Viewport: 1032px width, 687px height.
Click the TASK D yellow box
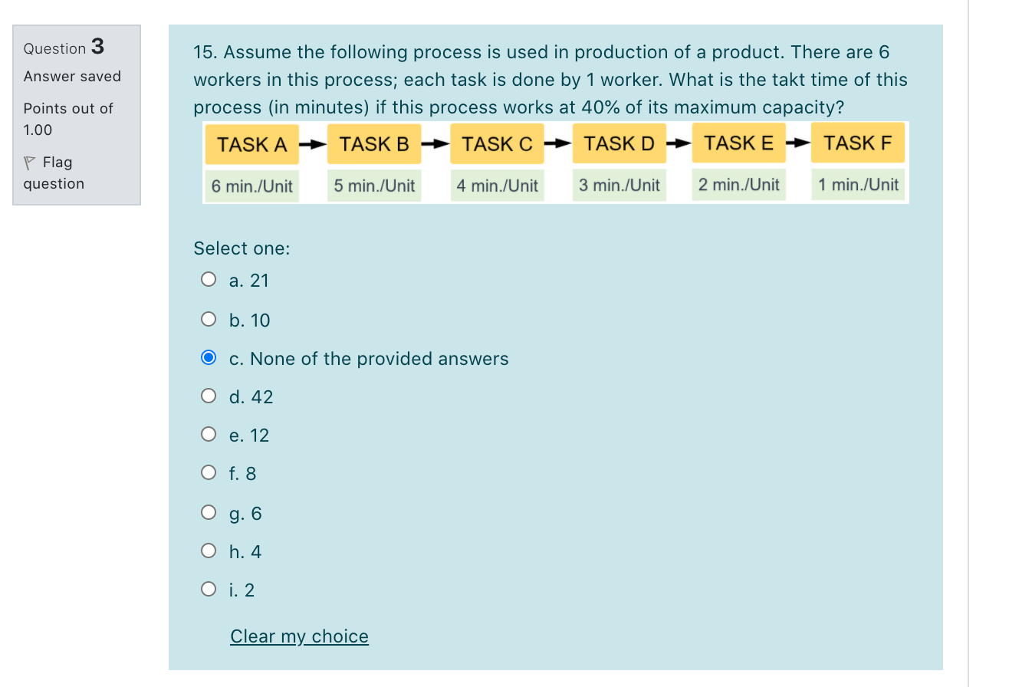coord(620,143)
